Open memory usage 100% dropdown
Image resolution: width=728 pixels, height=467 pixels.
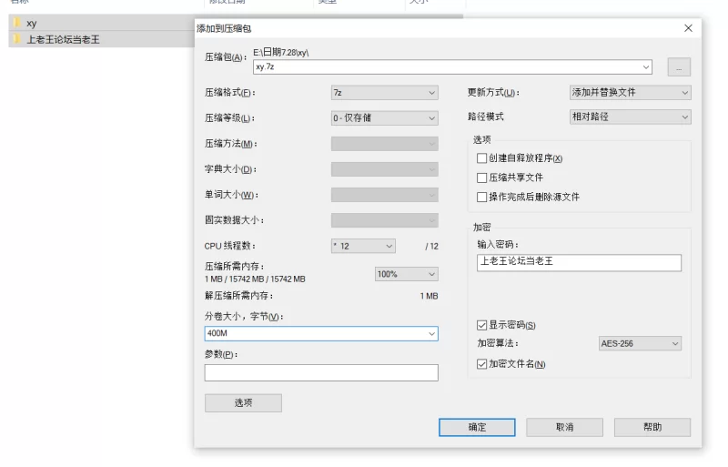[406, 274]
